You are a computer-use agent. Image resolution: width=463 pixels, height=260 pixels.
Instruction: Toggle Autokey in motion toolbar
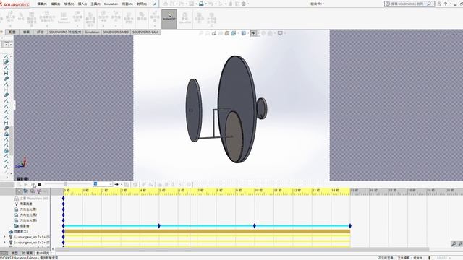point(144,185)
